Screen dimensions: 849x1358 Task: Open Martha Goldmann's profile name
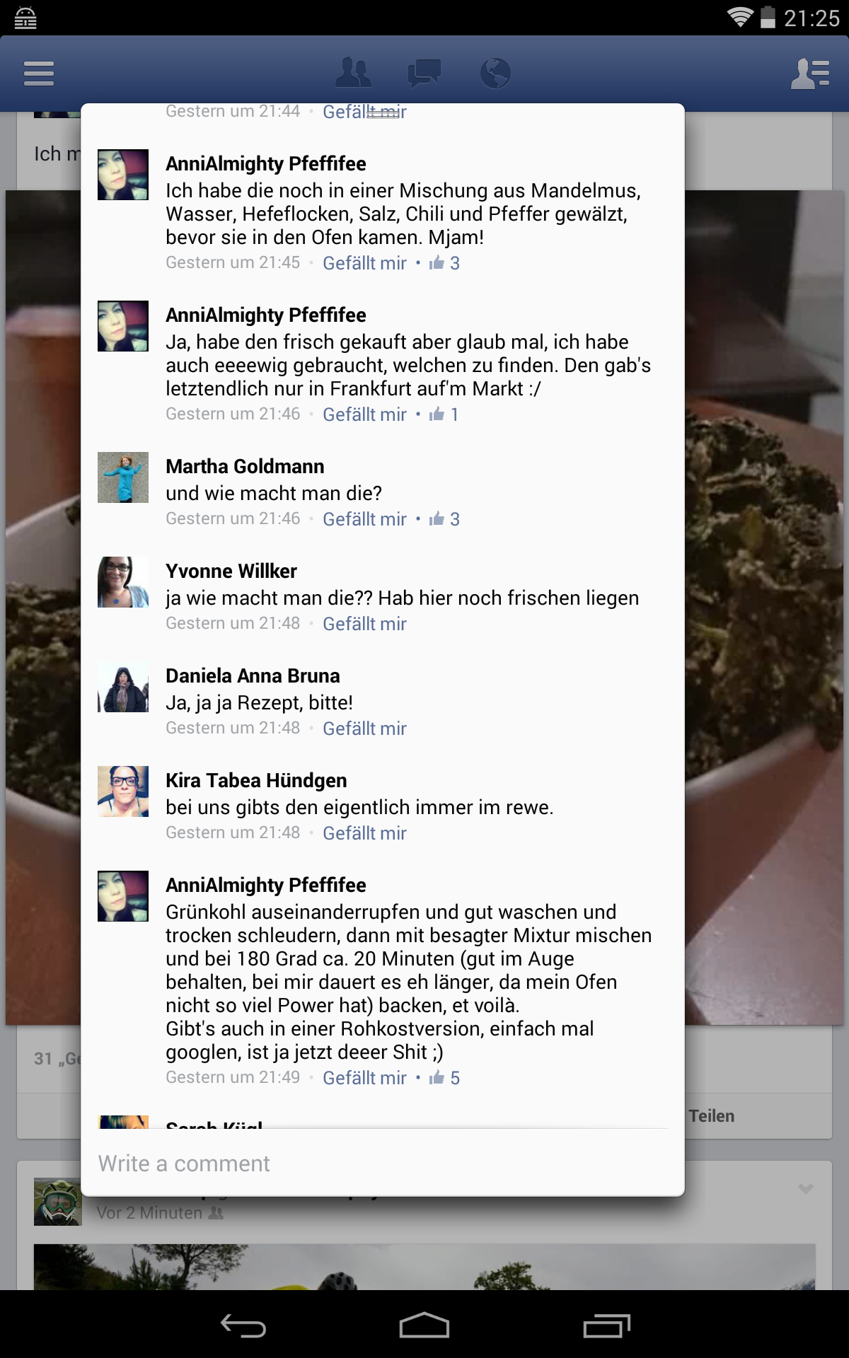click(x=245, y=466)
